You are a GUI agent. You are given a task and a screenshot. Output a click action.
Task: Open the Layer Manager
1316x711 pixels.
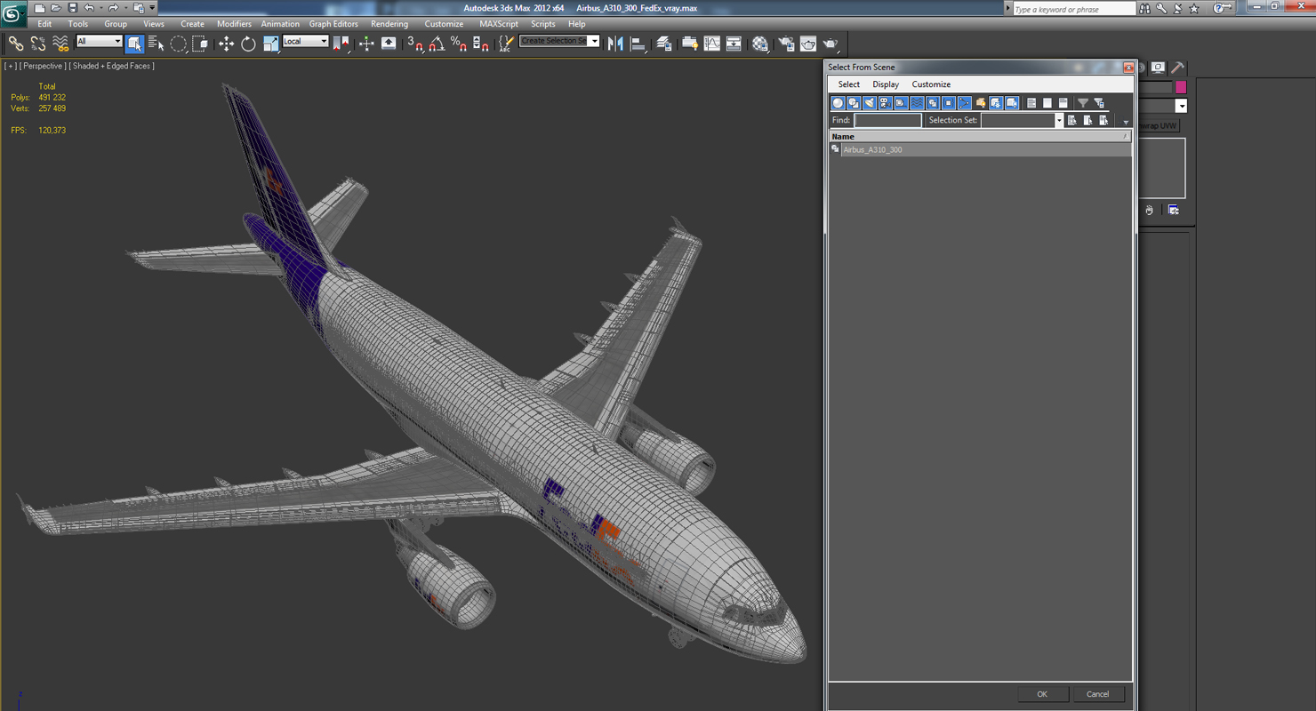(663, 43)
